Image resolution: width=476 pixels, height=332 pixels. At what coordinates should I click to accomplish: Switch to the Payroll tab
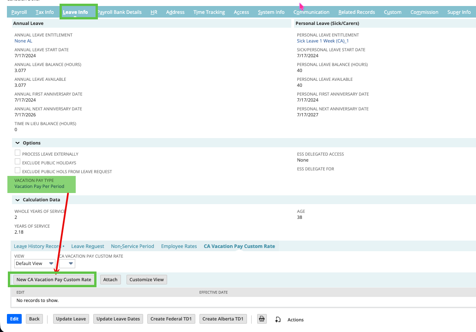point(19,12)
